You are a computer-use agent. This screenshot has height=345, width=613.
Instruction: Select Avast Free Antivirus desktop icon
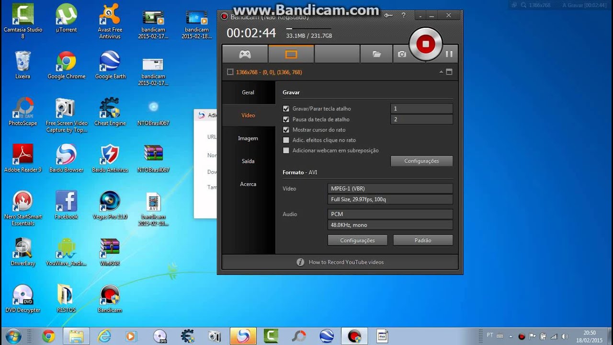point(110,22)
